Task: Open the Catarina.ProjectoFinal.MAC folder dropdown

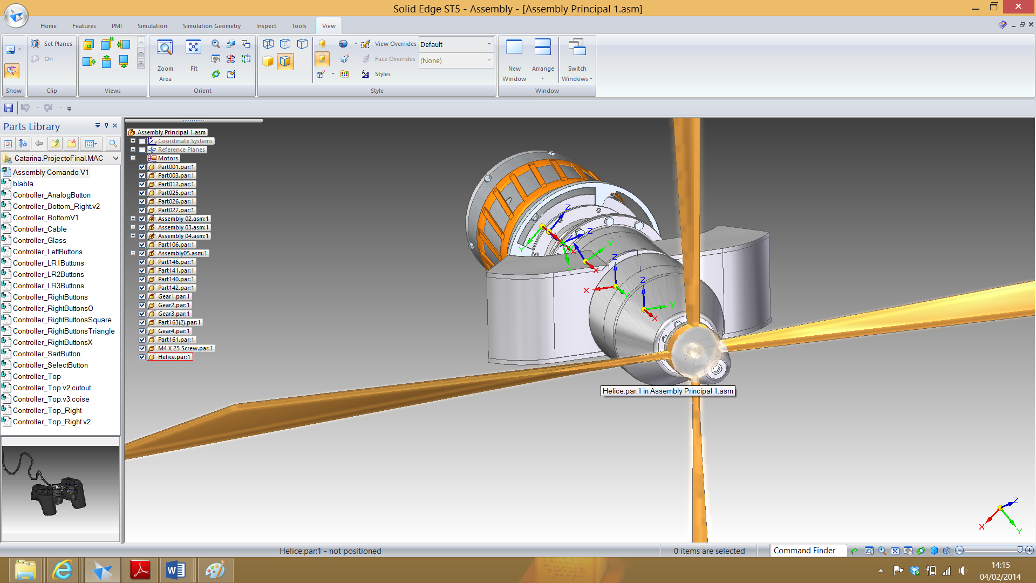Action: (x=115, y=158)
